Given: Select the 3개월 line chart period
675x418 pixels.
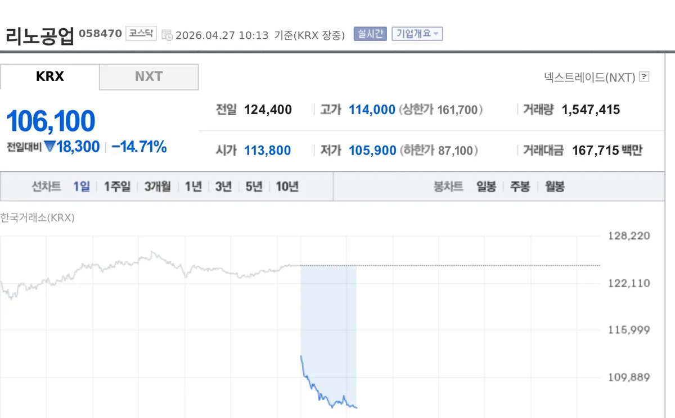Looking at the screenshot, I should [x=157, y=187].
